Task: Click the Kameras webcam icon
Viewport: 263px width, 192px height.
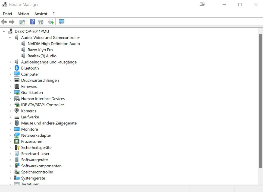Action: click(17, 111)
